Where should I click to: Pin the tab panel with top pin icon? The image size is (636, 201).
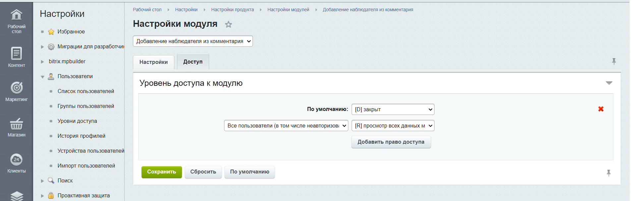[x=614, y=61]
